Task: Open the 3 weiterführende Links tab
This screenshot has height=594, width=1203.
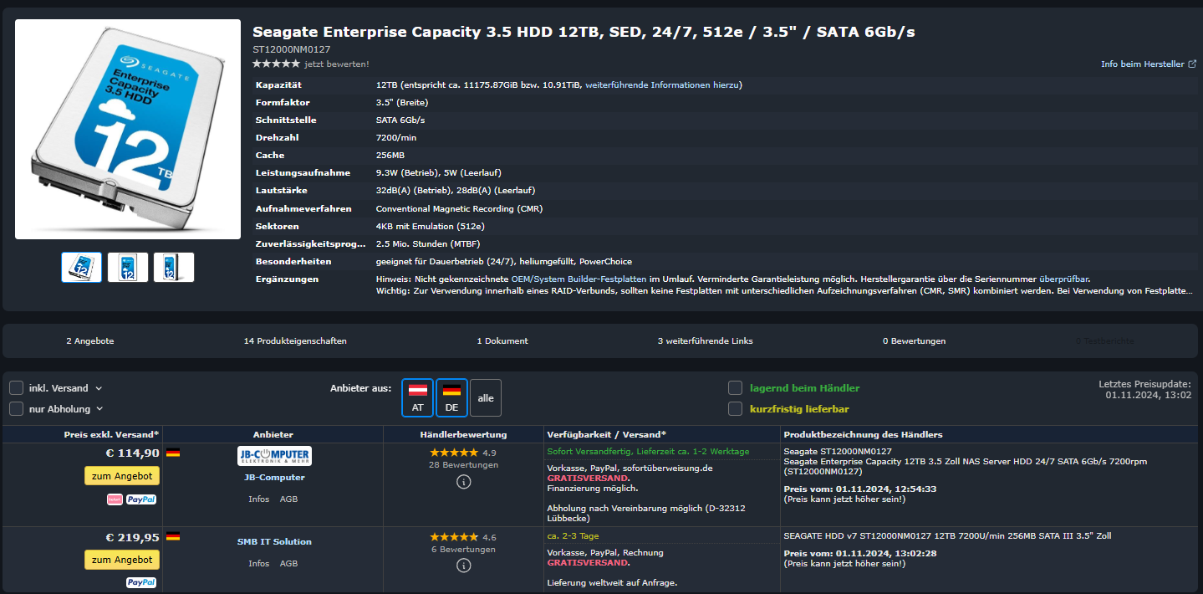Action: (x=706, y=341)
